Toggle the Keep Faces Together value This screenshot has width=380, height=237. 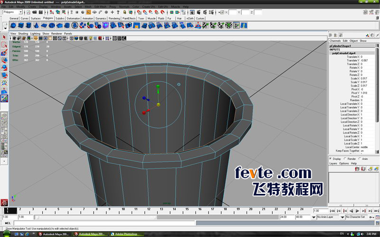pos(367,151)
